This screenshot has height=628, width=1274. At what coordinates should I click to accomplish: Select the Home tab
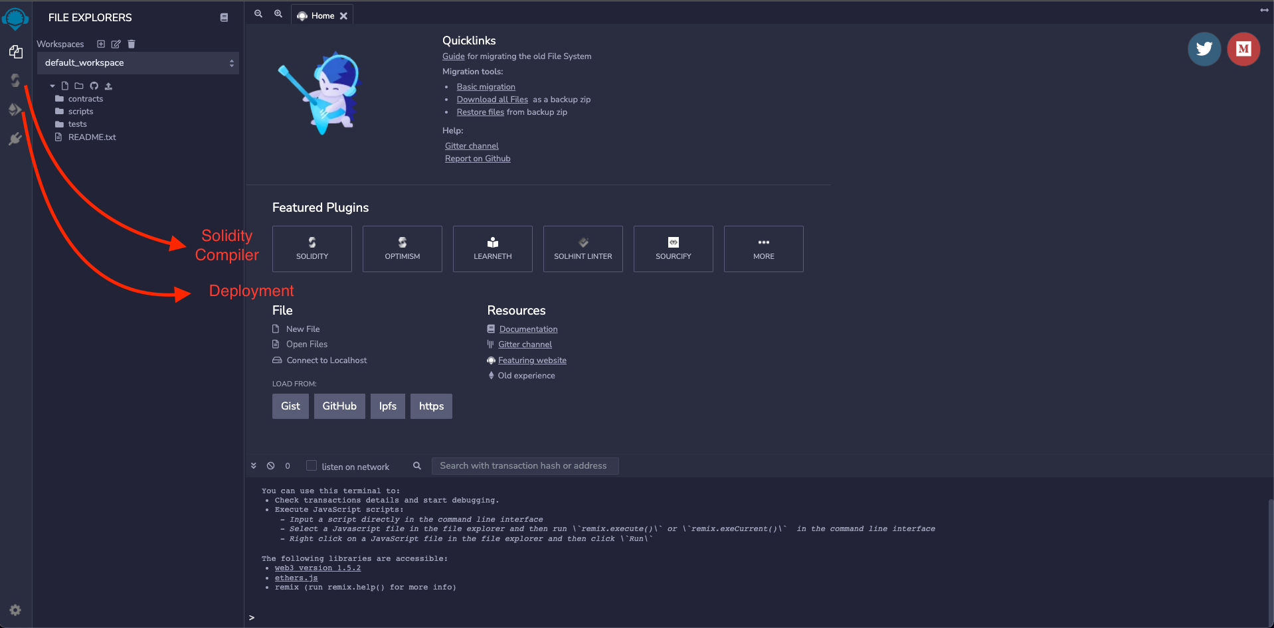tap(322, 16)
